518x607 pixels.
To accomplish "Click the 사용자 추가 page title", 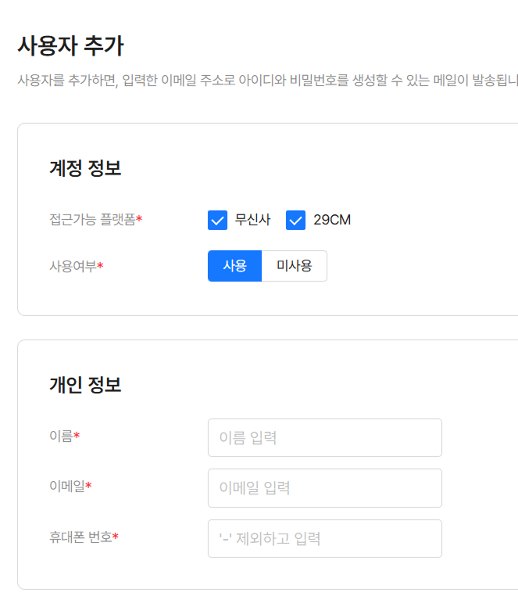I will [70, 46].
